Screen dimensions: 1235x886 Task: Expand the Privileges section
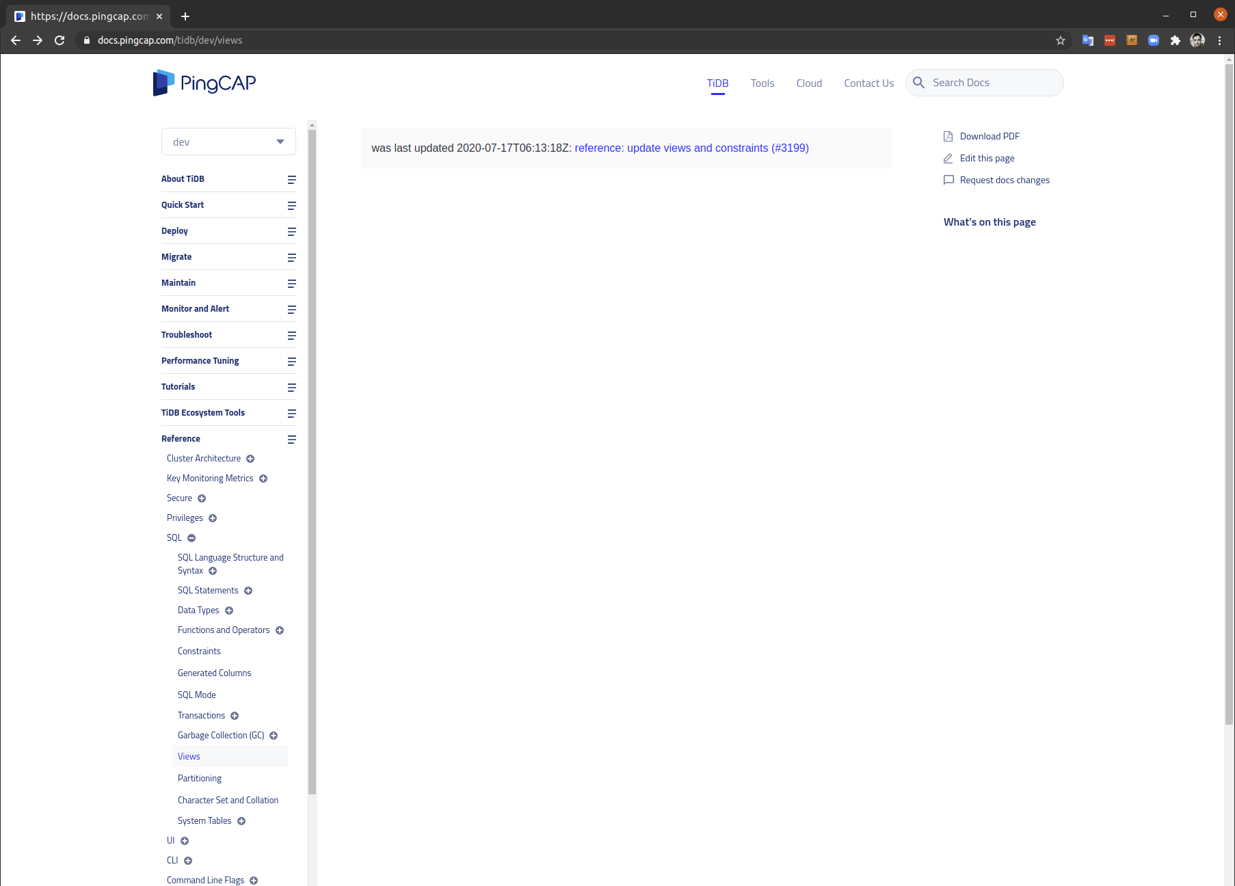[213, 518]
